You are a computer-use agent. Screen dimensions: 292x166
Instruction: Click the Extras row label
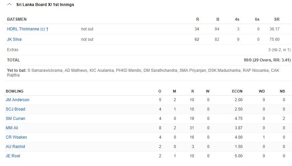pos(13,50)
